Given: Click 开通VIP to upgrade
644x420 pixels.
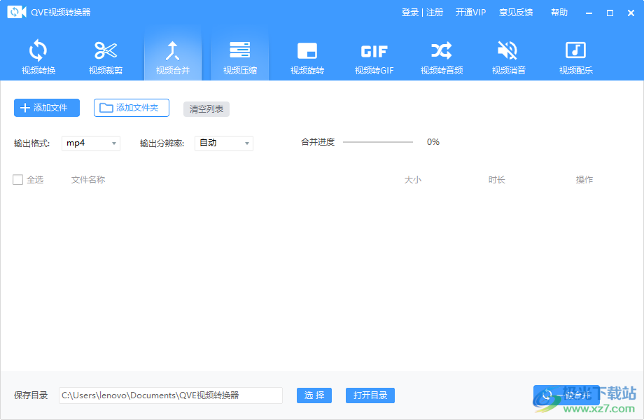Looking at the screenshot, I should [470, 12].
